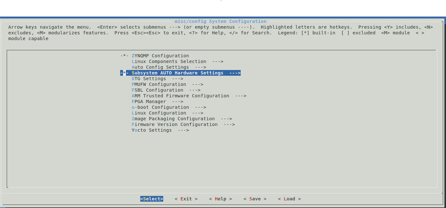Open Auto Config Settings submenu
This screenshot has width=446, height=208.
pos(169,67)
